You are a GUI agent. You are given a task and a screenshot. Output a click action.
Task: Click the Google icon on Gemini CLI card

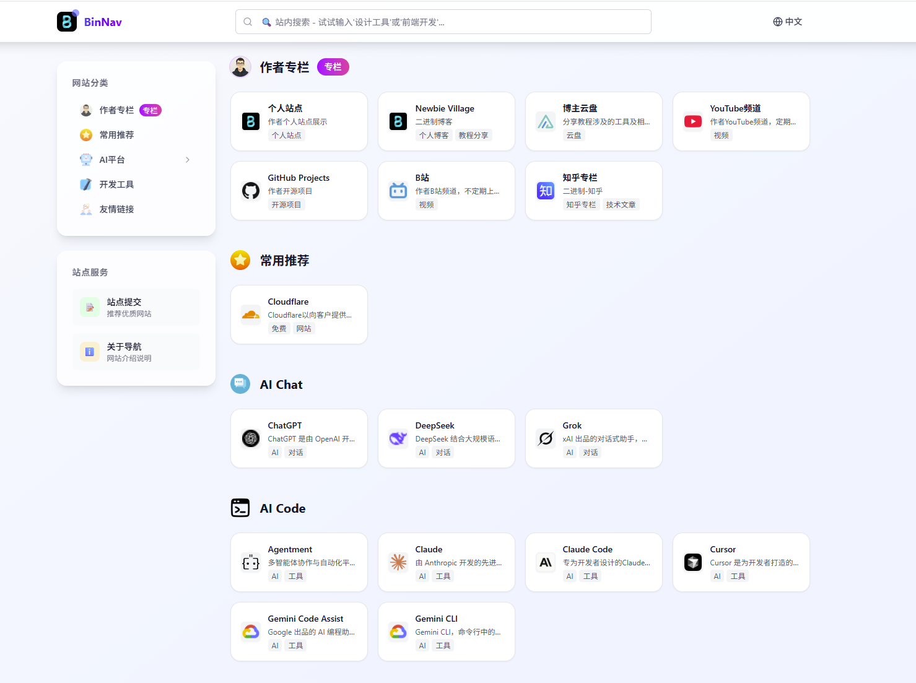pos(398,632)
